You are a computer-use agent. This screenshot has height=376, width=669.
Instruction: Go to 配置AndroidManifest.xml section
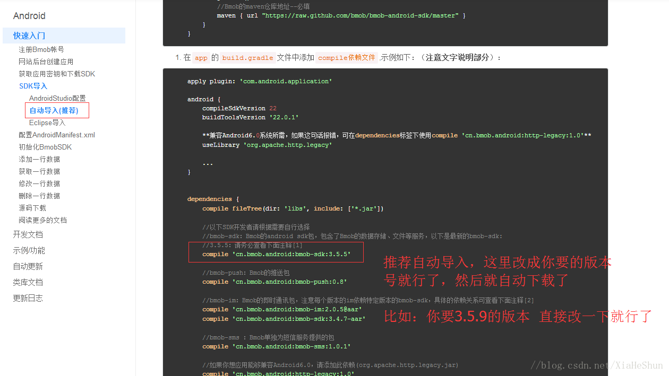[57, 135]
